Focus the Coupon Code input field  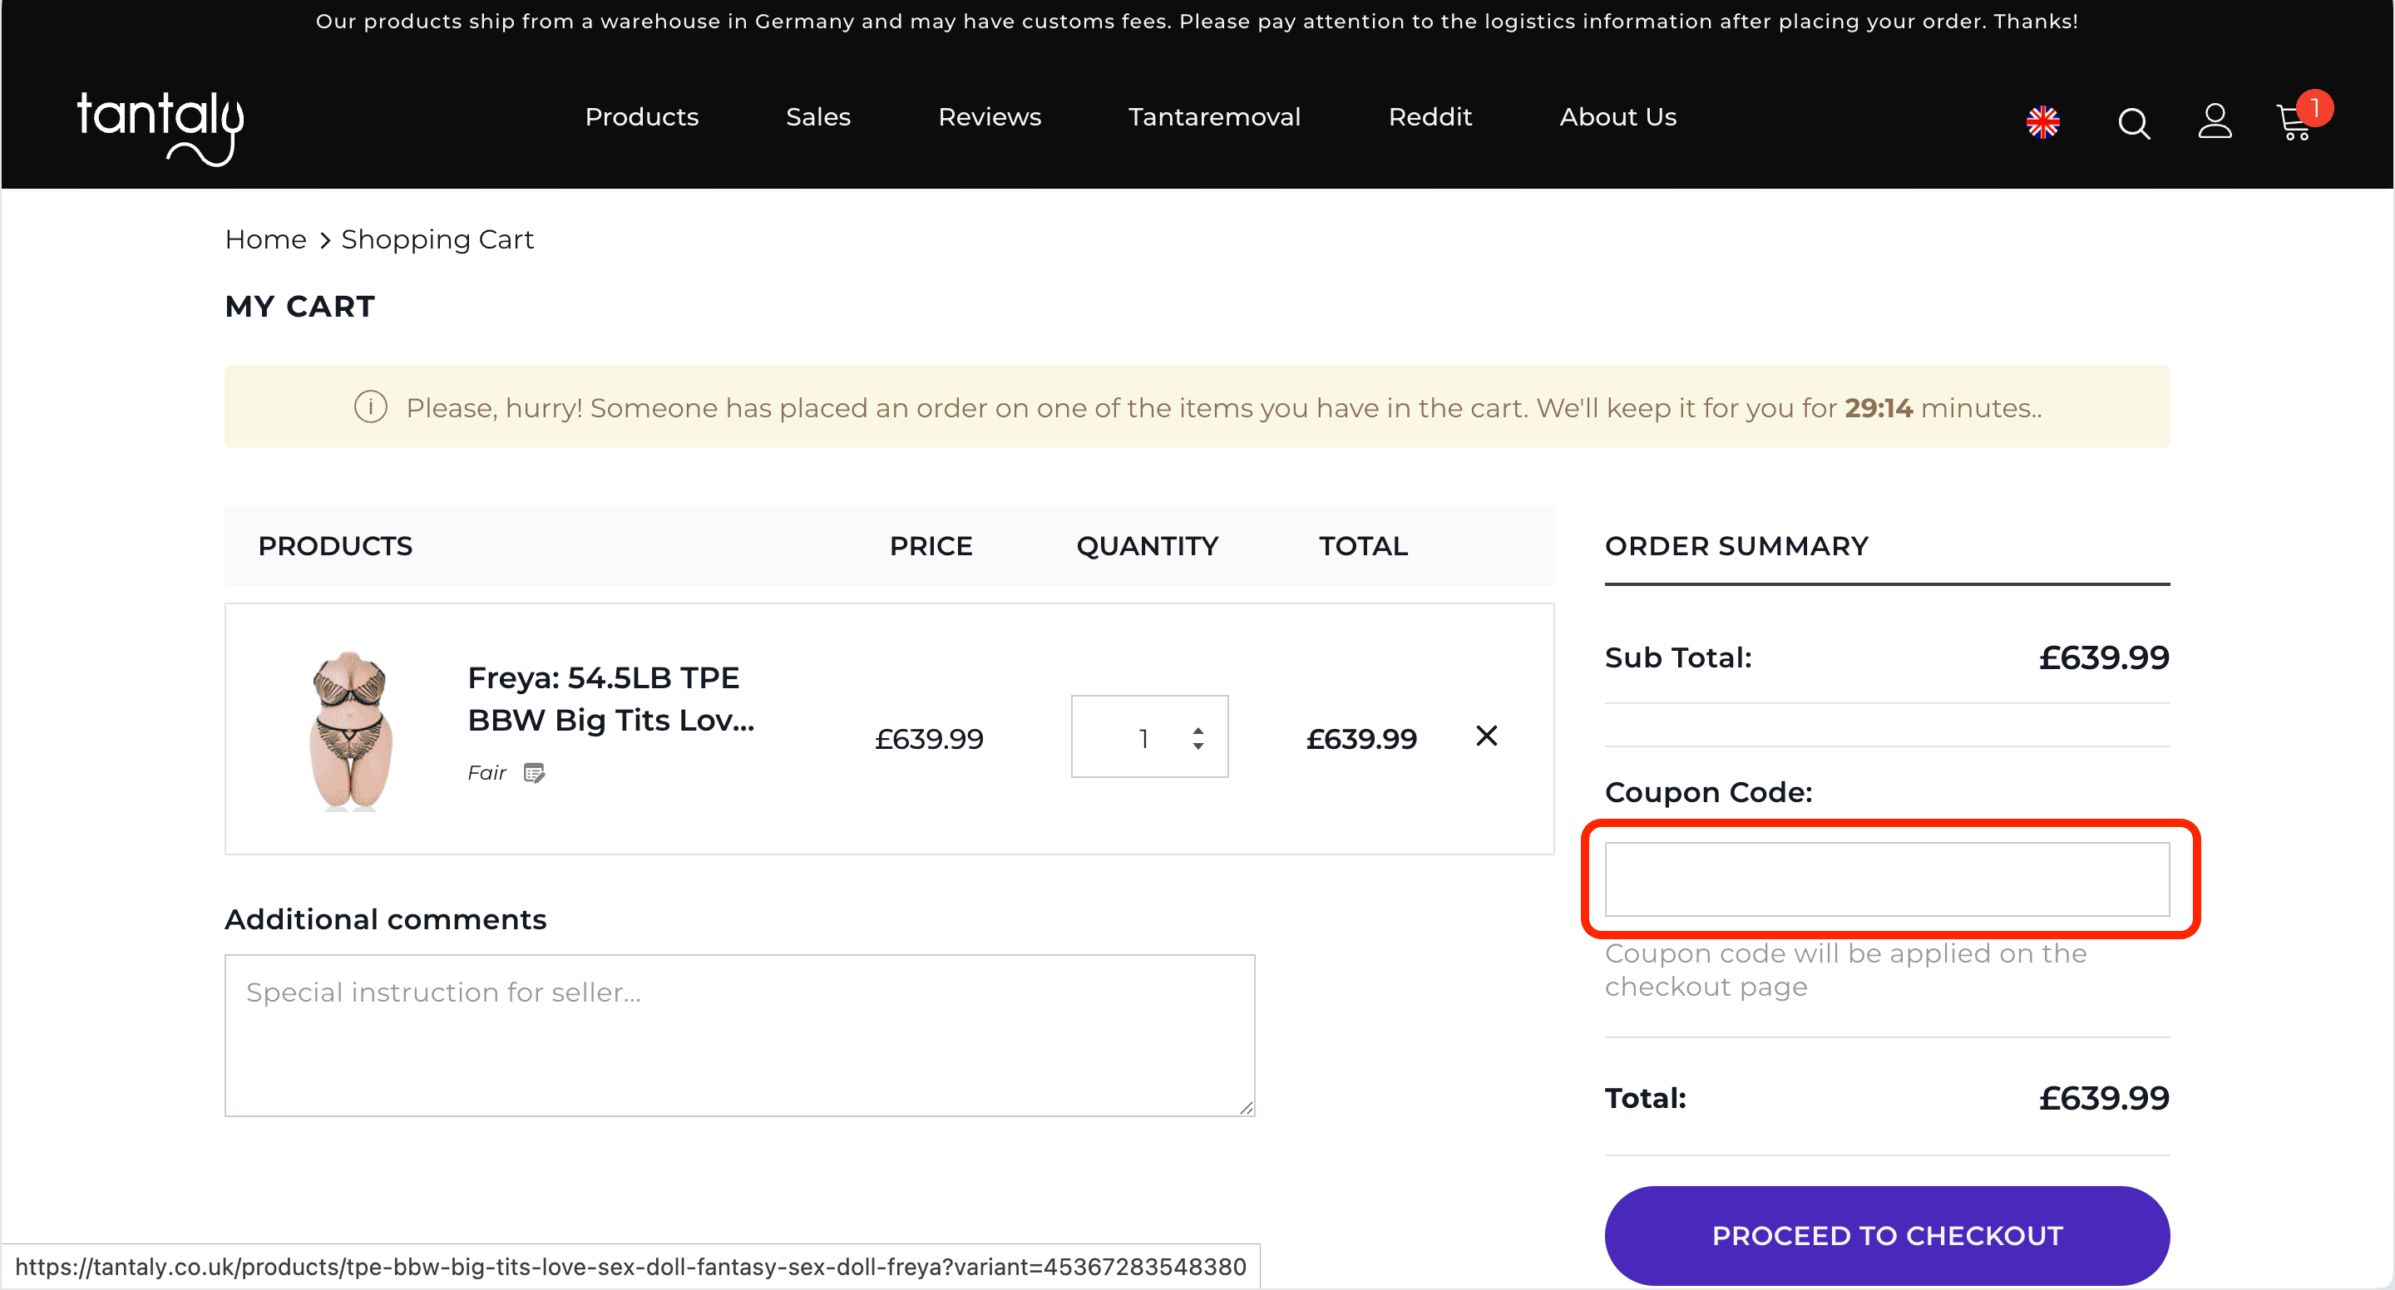point(1886,879)
